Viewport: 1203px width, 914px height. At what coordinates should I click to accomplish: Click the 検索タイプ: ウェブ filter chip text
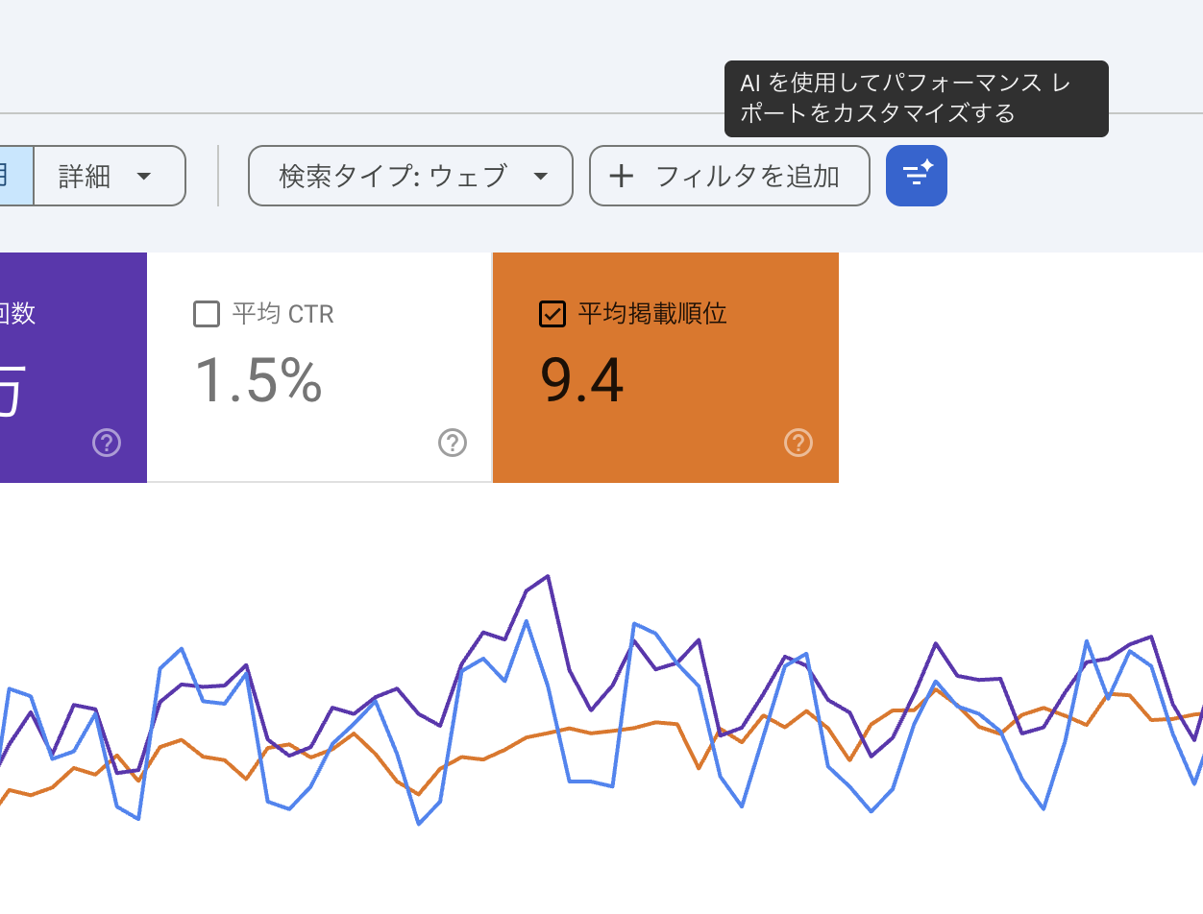point(393,177)
